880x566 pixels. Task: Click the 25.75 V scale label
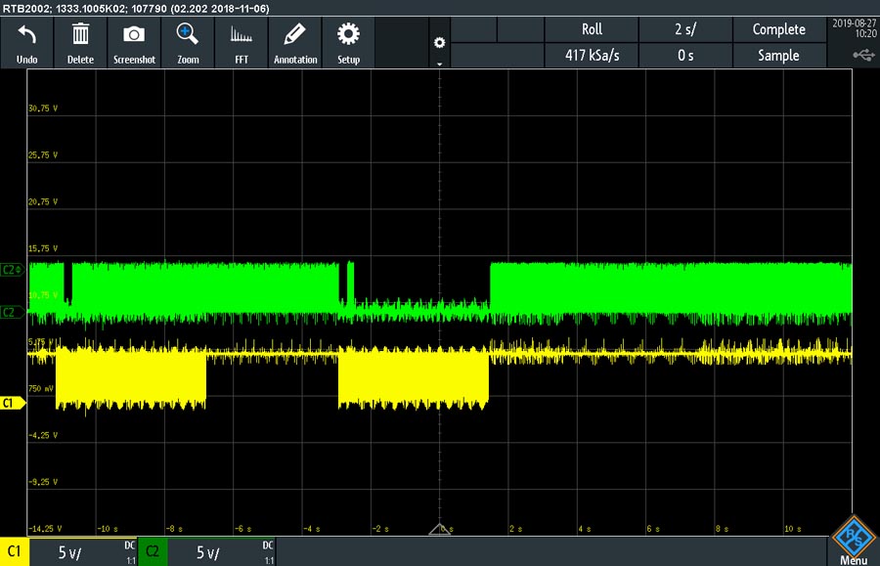[x=43, y=154]
